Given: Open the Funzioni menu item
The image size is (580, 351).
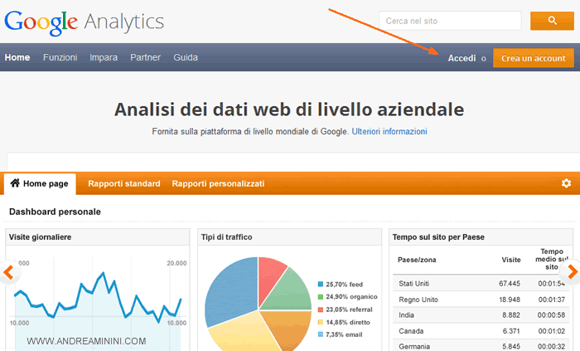Looking at the screenshot, I should pyautogui.click(x=60, y=57).
